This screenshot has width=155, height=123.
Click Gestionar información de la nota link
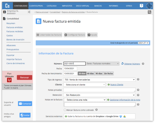[125, 100]
